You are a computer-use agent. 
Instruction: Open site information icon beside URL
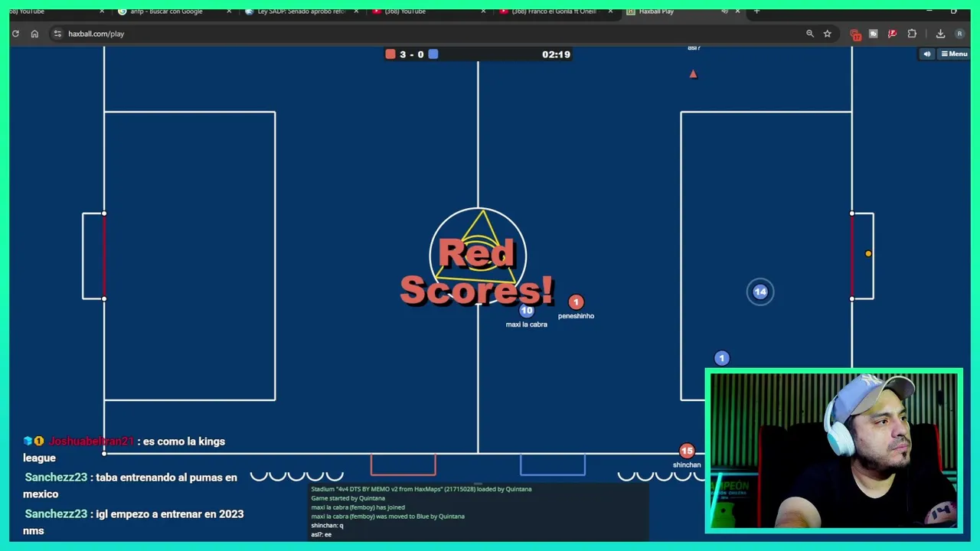[57, 34]
